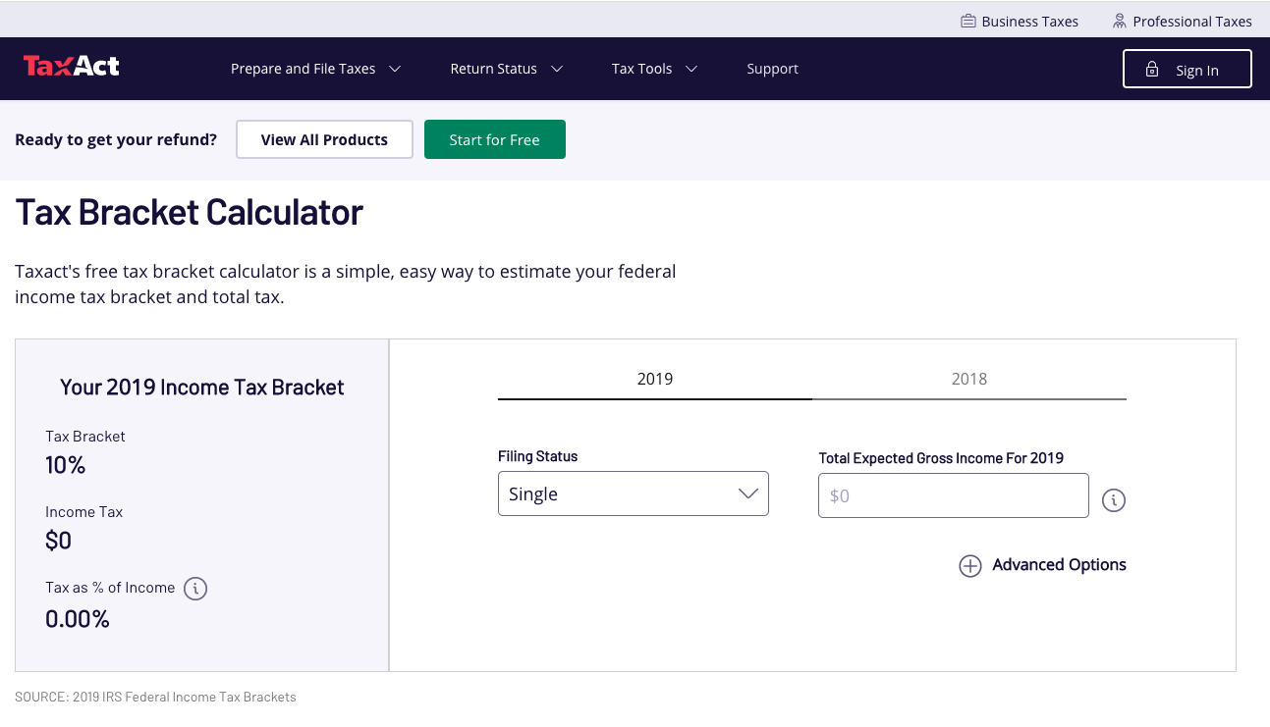Select the 2019 tab
The height and width of the screenshot is (727, 1270).
[x=655, y=380]
